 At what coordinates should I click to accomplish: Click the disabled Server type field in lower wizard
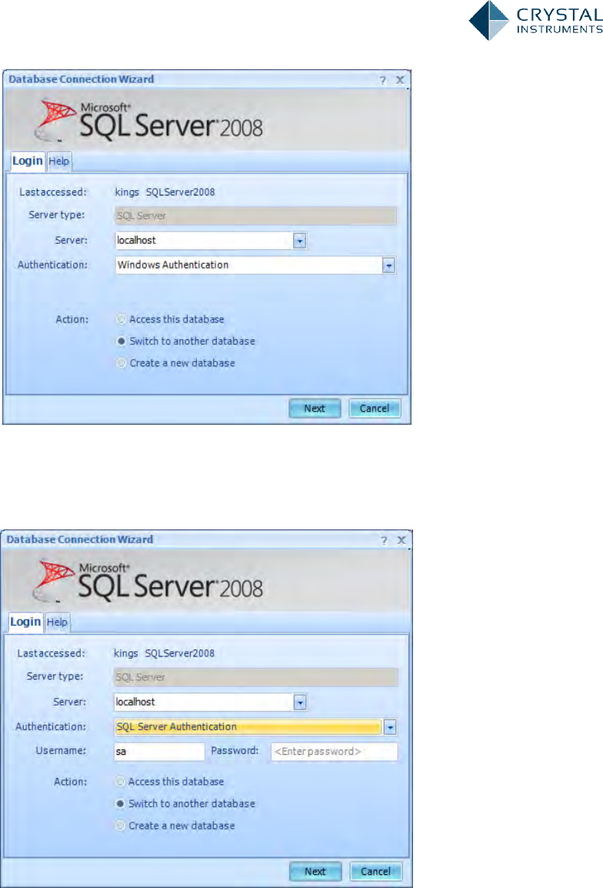click(x=256, y=677)
